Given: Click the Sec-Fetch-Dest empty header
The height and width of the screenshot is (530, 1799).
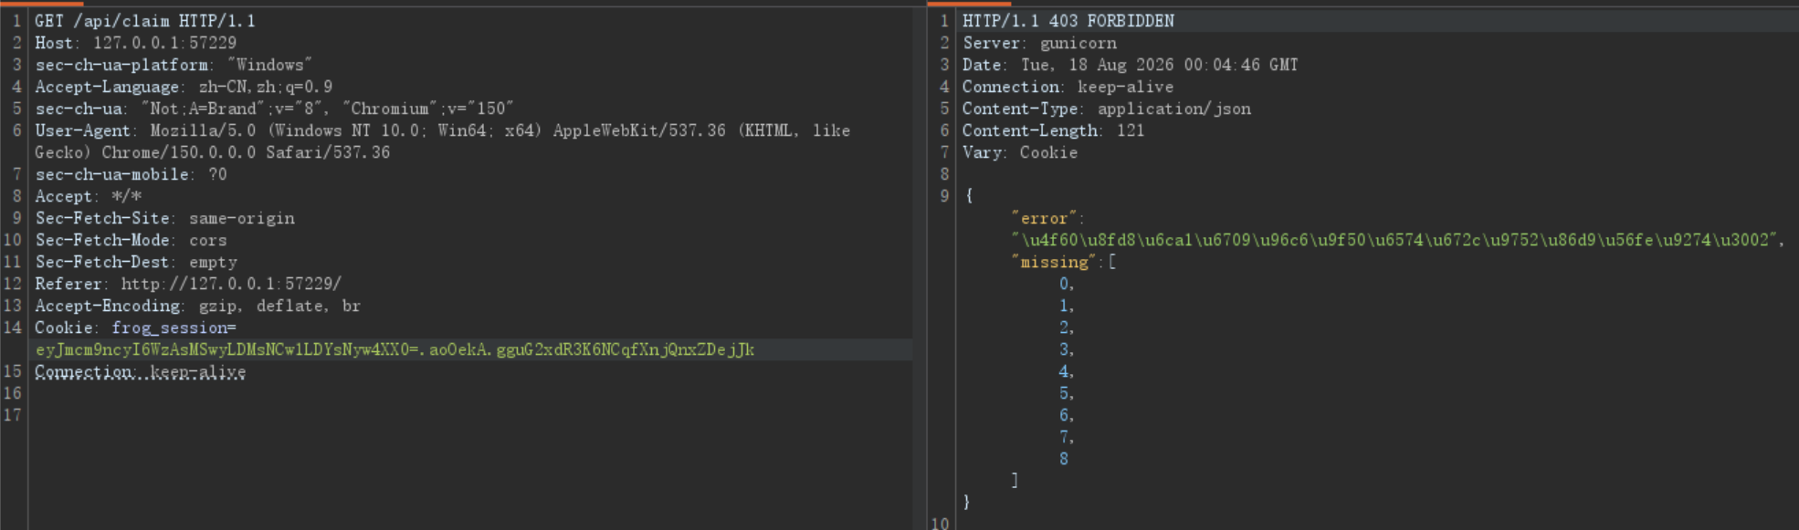Looking at the screenshot, I should click(x=135, y=262).
